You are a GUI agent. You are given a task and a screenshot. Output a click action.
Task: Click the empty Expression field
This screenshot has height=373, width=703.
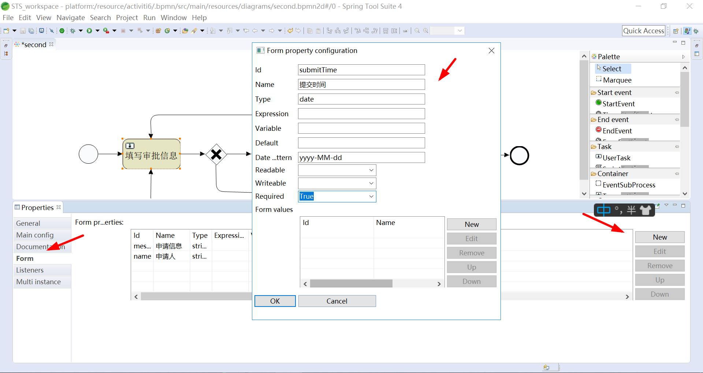361,114
